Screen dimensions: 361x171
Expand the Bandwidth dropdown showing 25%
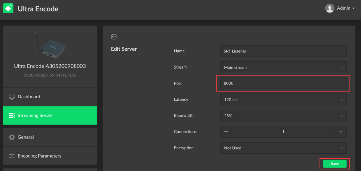[283, 115]
